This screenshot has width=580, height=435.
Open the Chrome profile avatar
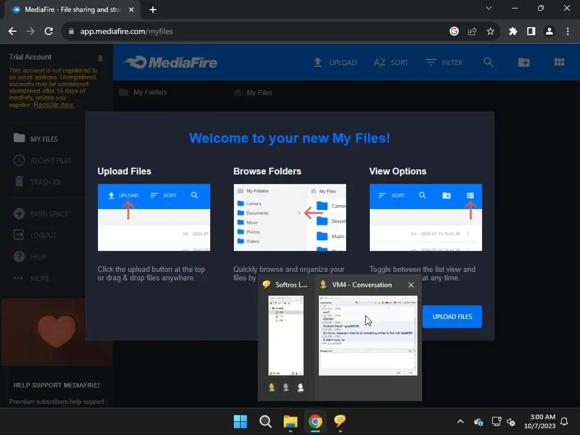549,32
